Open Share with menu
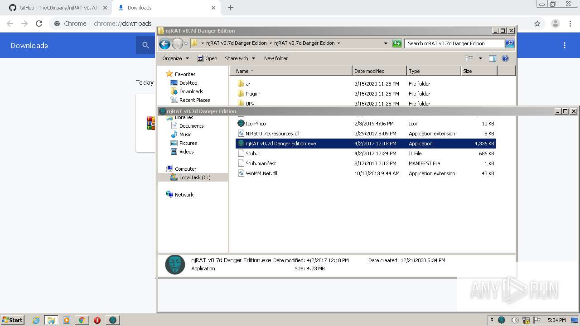 pyautogui.click(x=240, y=58)
